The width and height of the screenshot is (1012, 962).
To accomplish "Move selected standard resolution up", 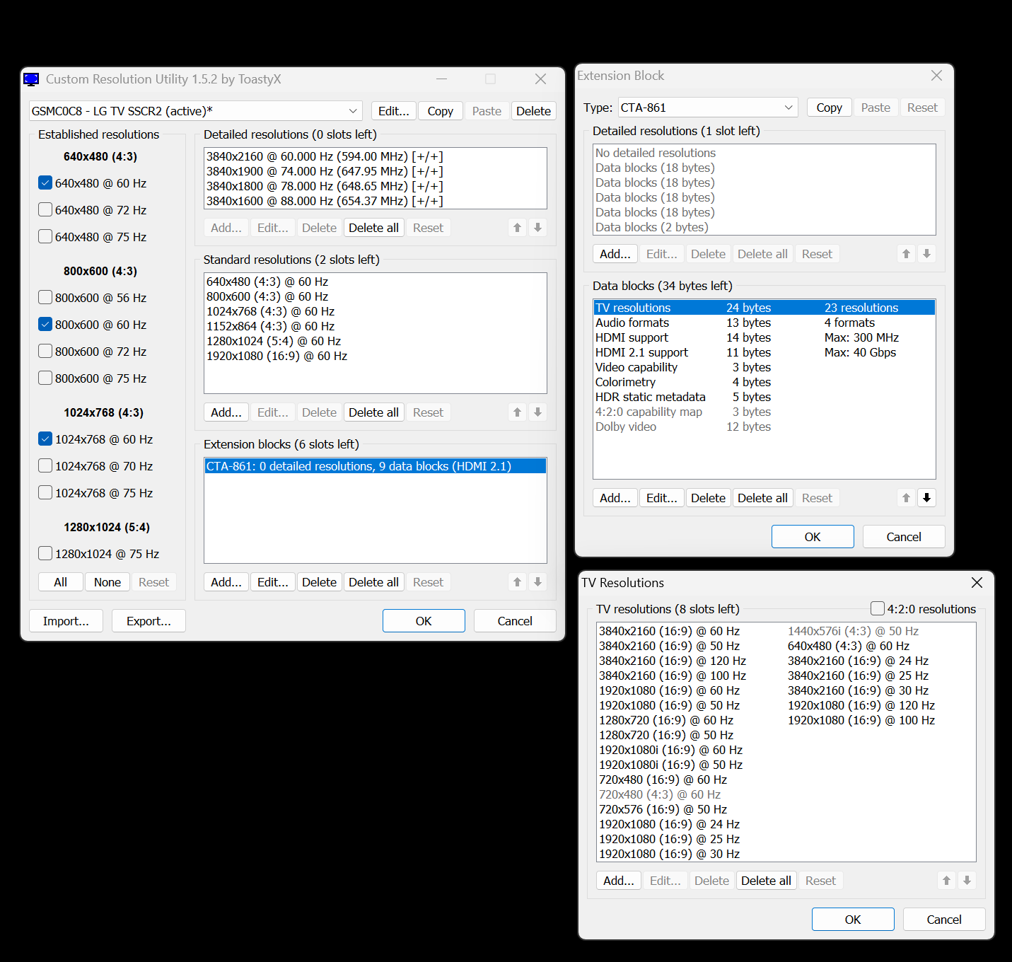I will (517, 412).
